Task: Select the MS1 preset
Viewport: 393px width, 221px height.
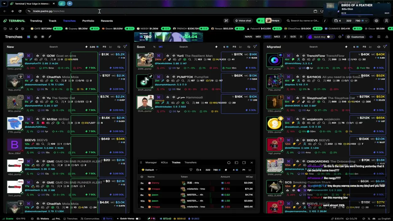Action: 258,37
